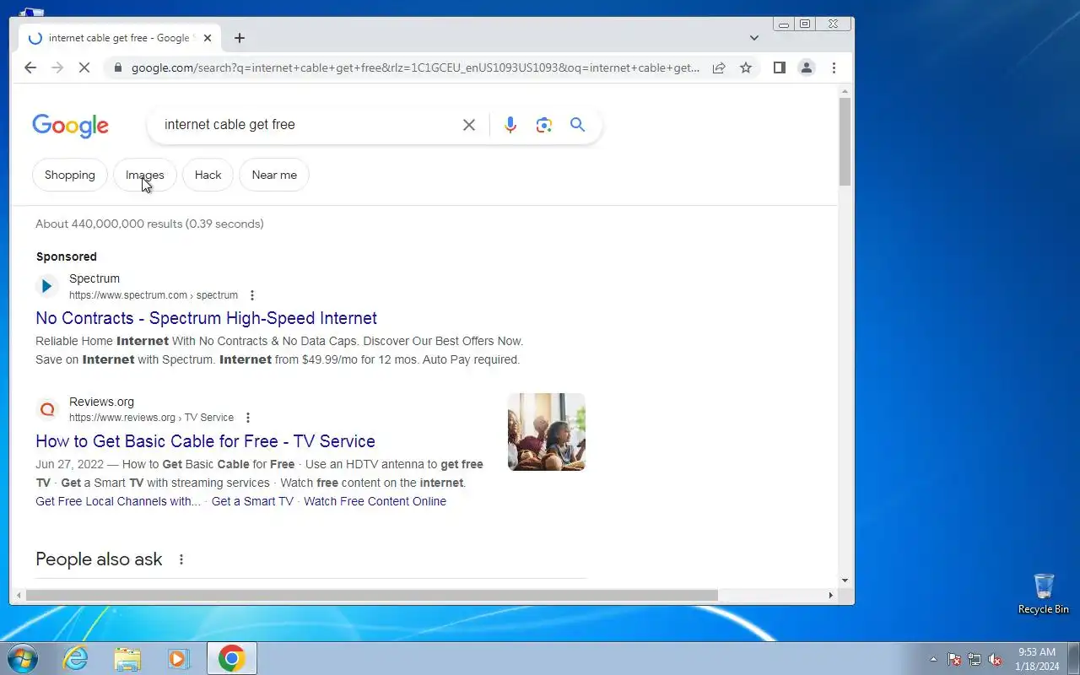Open 'How to Get Basic Cable for Free' link

pyautogui.click(x=205, y=441)
